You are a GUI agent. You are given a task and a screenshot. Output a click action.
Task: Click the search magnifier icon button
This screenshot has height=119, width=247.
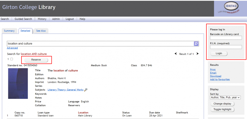click(196, 44)
